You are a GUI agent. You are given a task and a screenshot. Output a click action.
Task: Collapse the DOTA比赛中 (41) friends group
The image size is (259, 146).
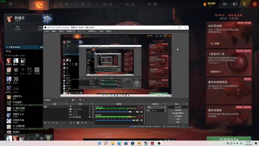(x=6, y=55)
